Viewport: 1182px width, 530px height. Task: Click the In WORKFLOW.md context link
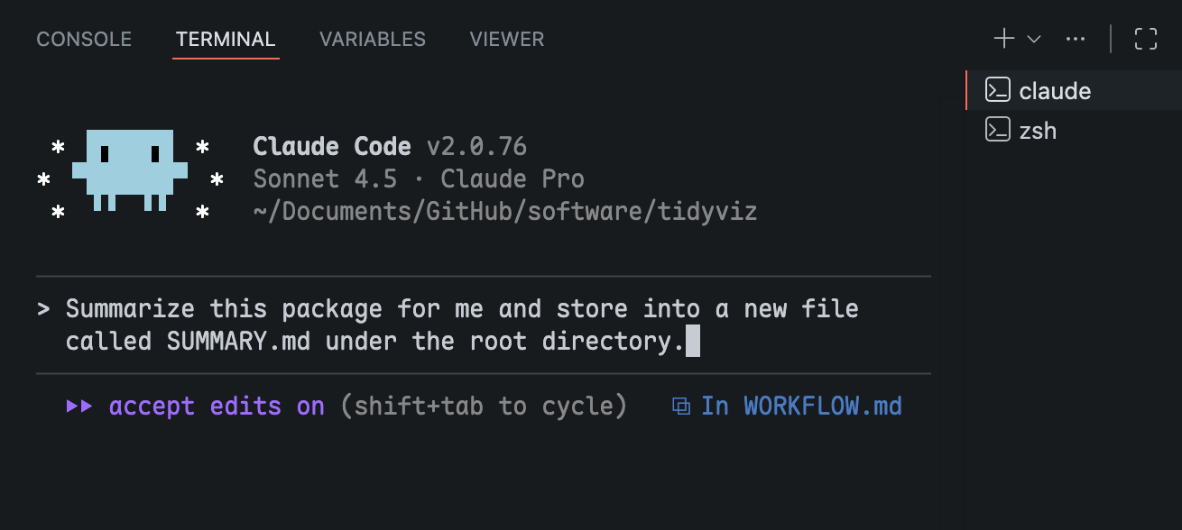[x=801, y=407]
